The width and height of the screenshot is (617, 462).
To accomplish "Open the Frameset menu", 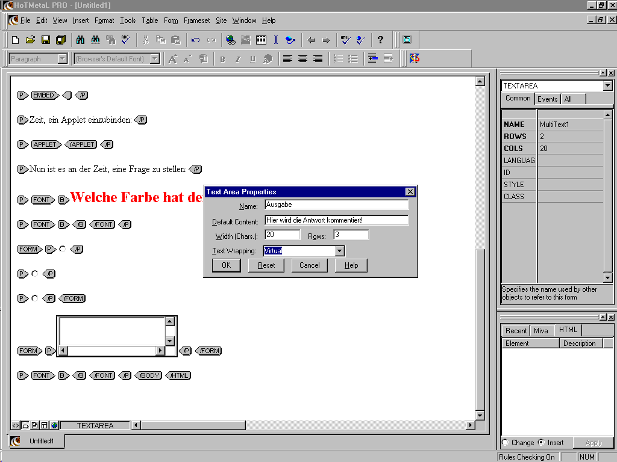I will coord(196,20).
